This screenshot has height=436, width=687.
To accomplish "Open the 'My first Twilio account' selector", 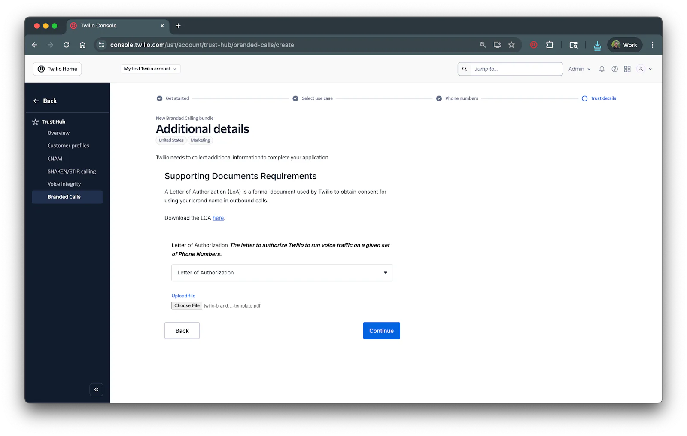I will [x=150, y=69].
